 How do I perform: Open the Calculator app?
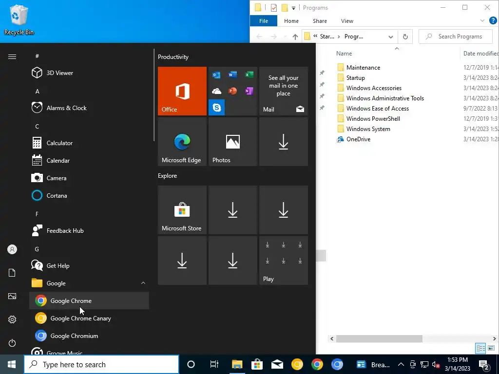point(89,143)
